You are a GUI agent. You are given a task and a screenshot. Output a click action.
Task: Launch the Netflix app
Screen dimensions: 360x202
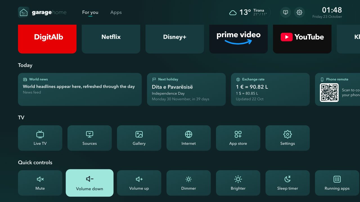tap(111, 39)
